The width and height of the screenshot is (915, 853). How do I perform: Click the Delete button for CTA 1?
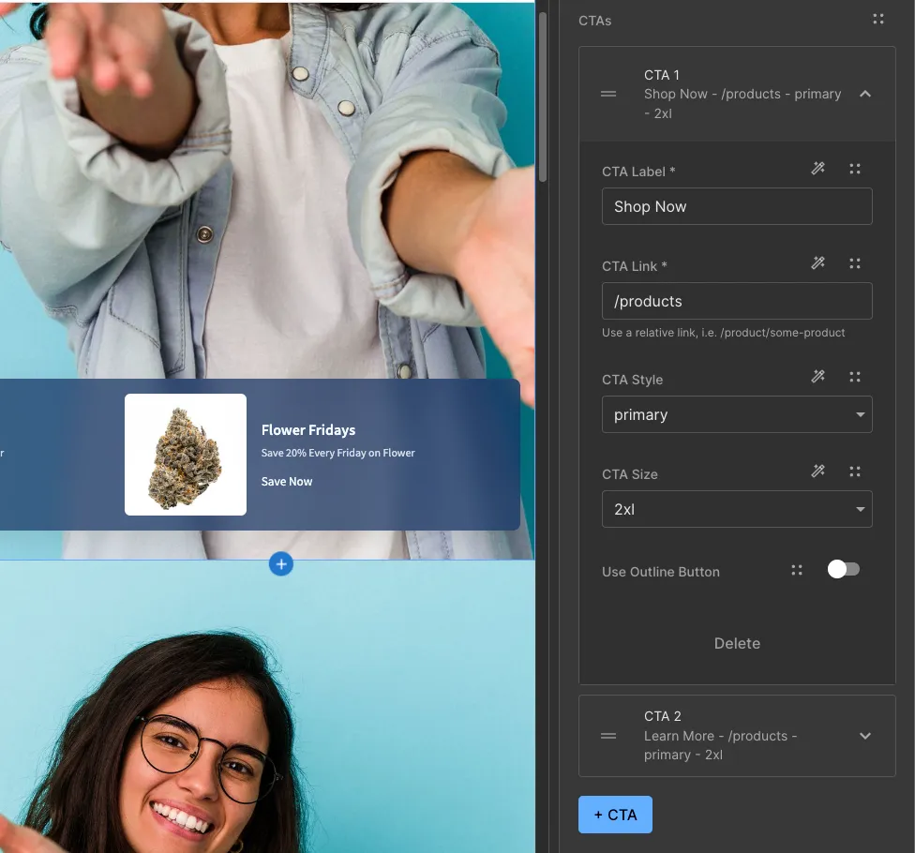(x=737, y=644)
